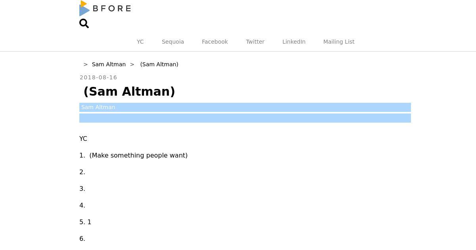Open the Mailing List navigation item
Viewport: 476px width, 250px height.
338,42
